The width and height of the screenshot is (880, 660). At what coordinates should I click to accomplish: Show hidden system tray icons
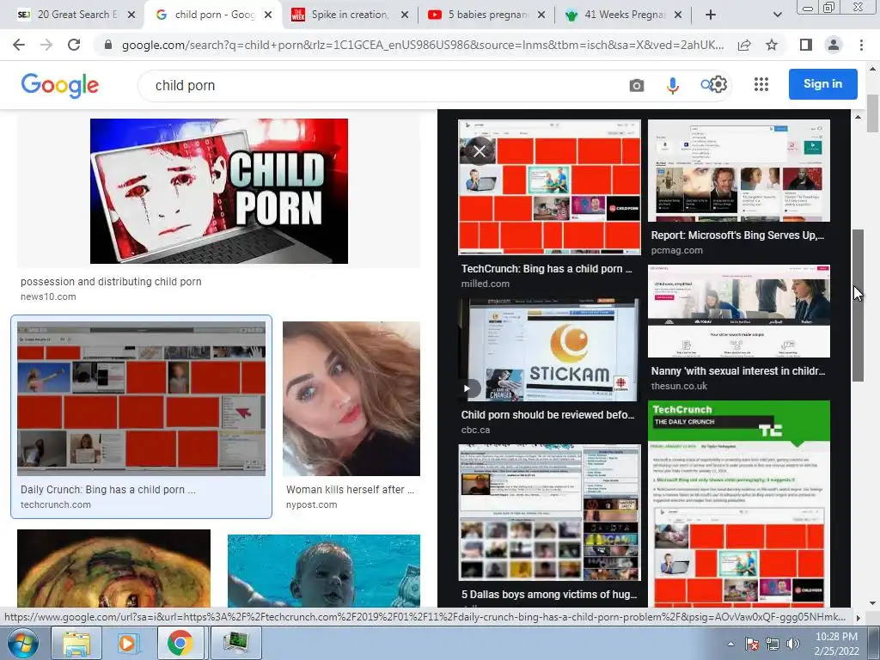(x=730, y=644)
